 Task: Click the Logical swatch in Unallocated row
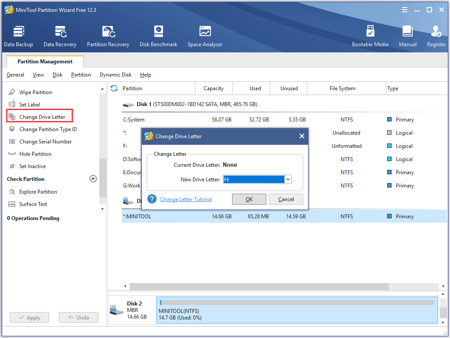tap(389, 132)
